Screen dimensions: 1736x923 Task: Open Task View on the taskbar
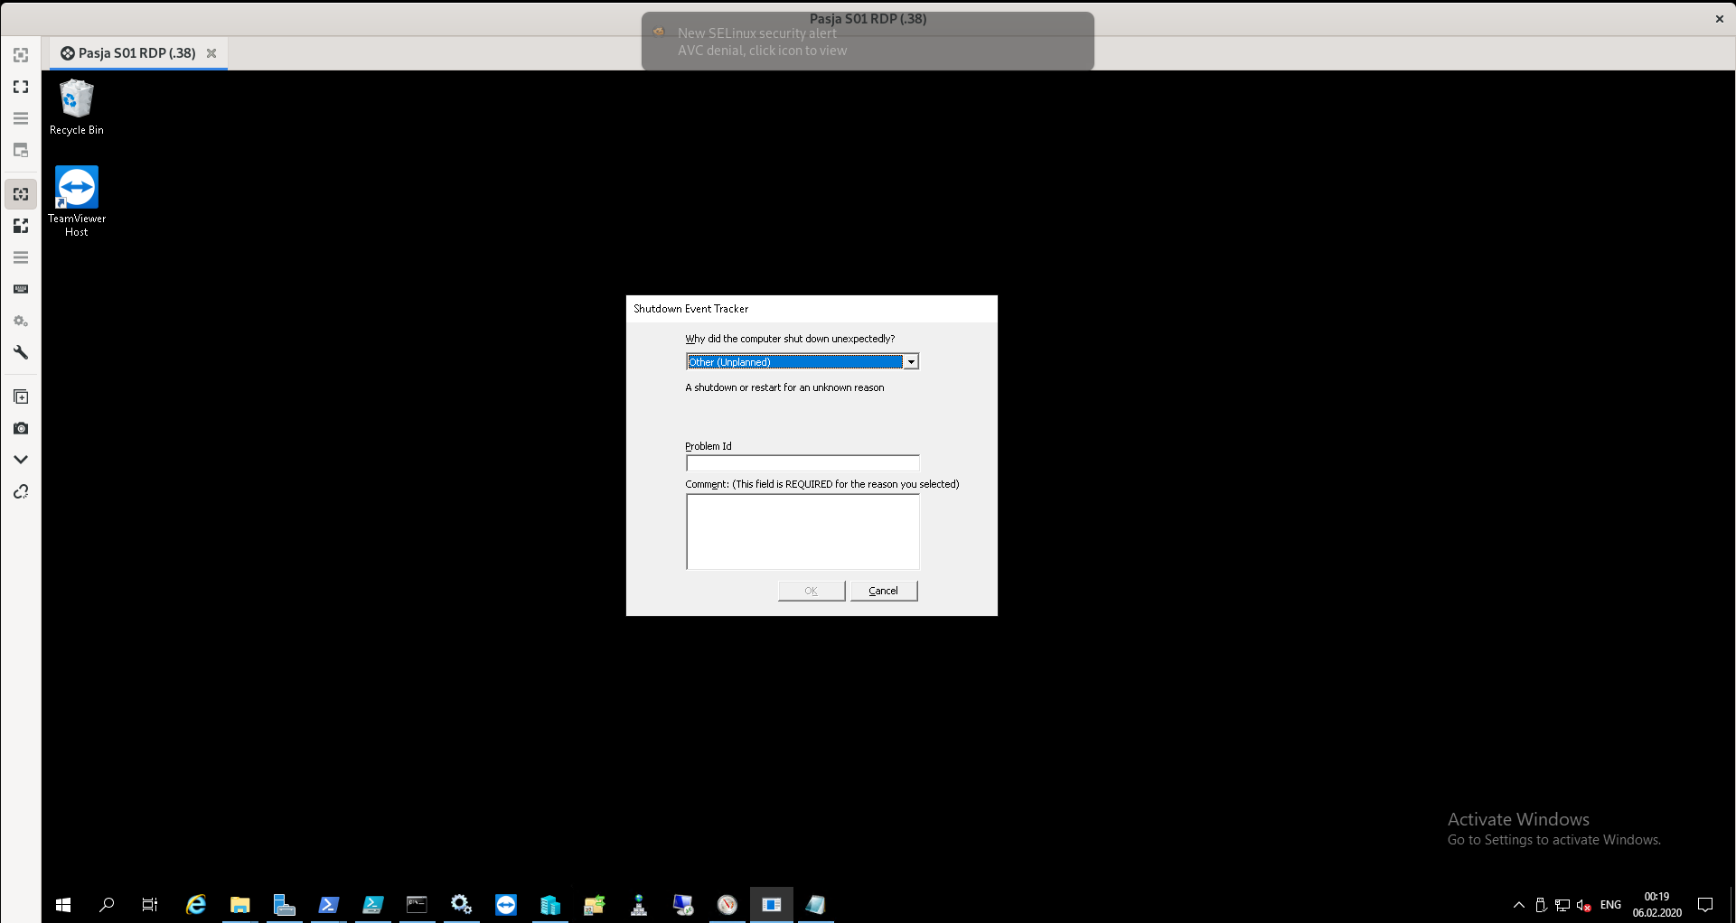pos(150,904)
